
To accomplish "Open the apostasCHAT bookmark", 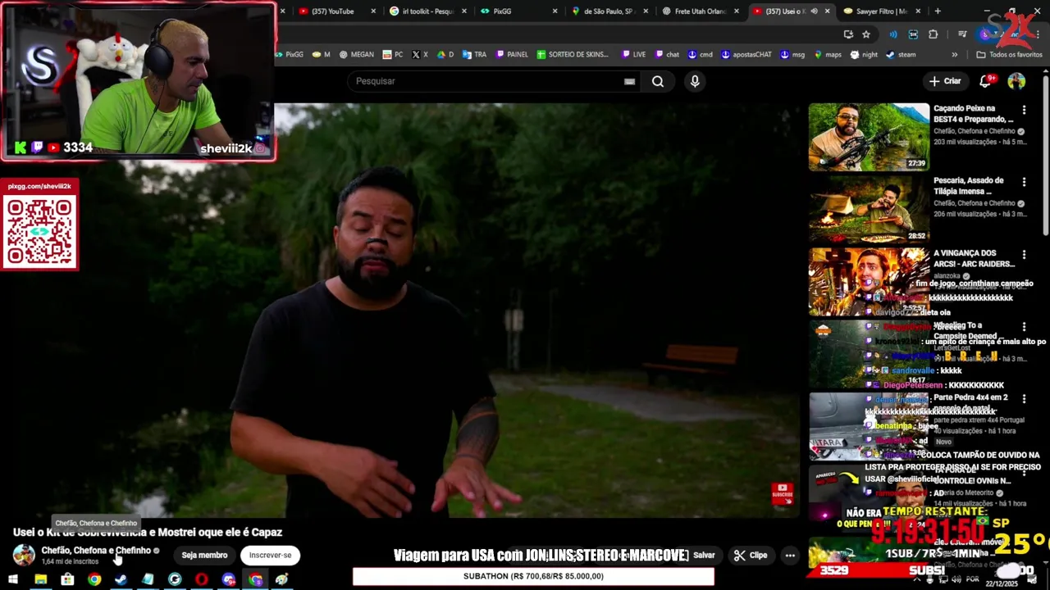I will (746, 55).
